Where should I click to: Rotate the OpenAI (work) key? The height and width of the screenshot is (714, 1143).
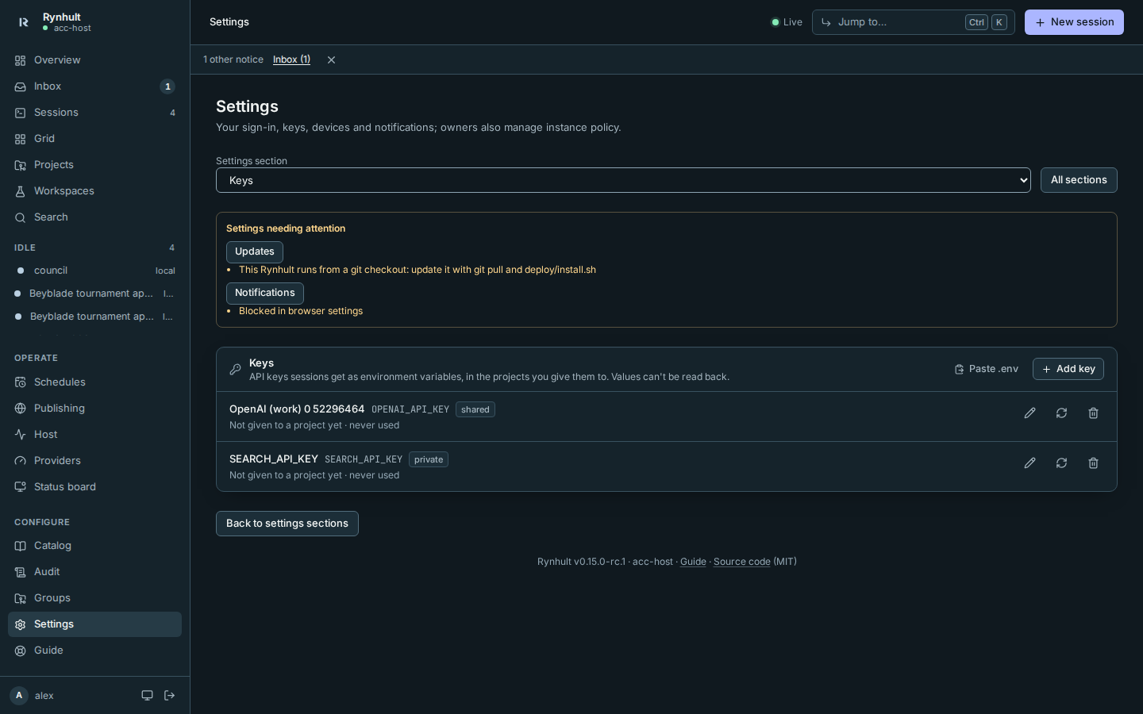(1061, 413)
